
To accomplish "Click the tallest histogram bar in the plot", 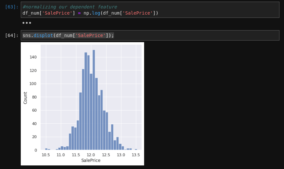I will 94,100.
